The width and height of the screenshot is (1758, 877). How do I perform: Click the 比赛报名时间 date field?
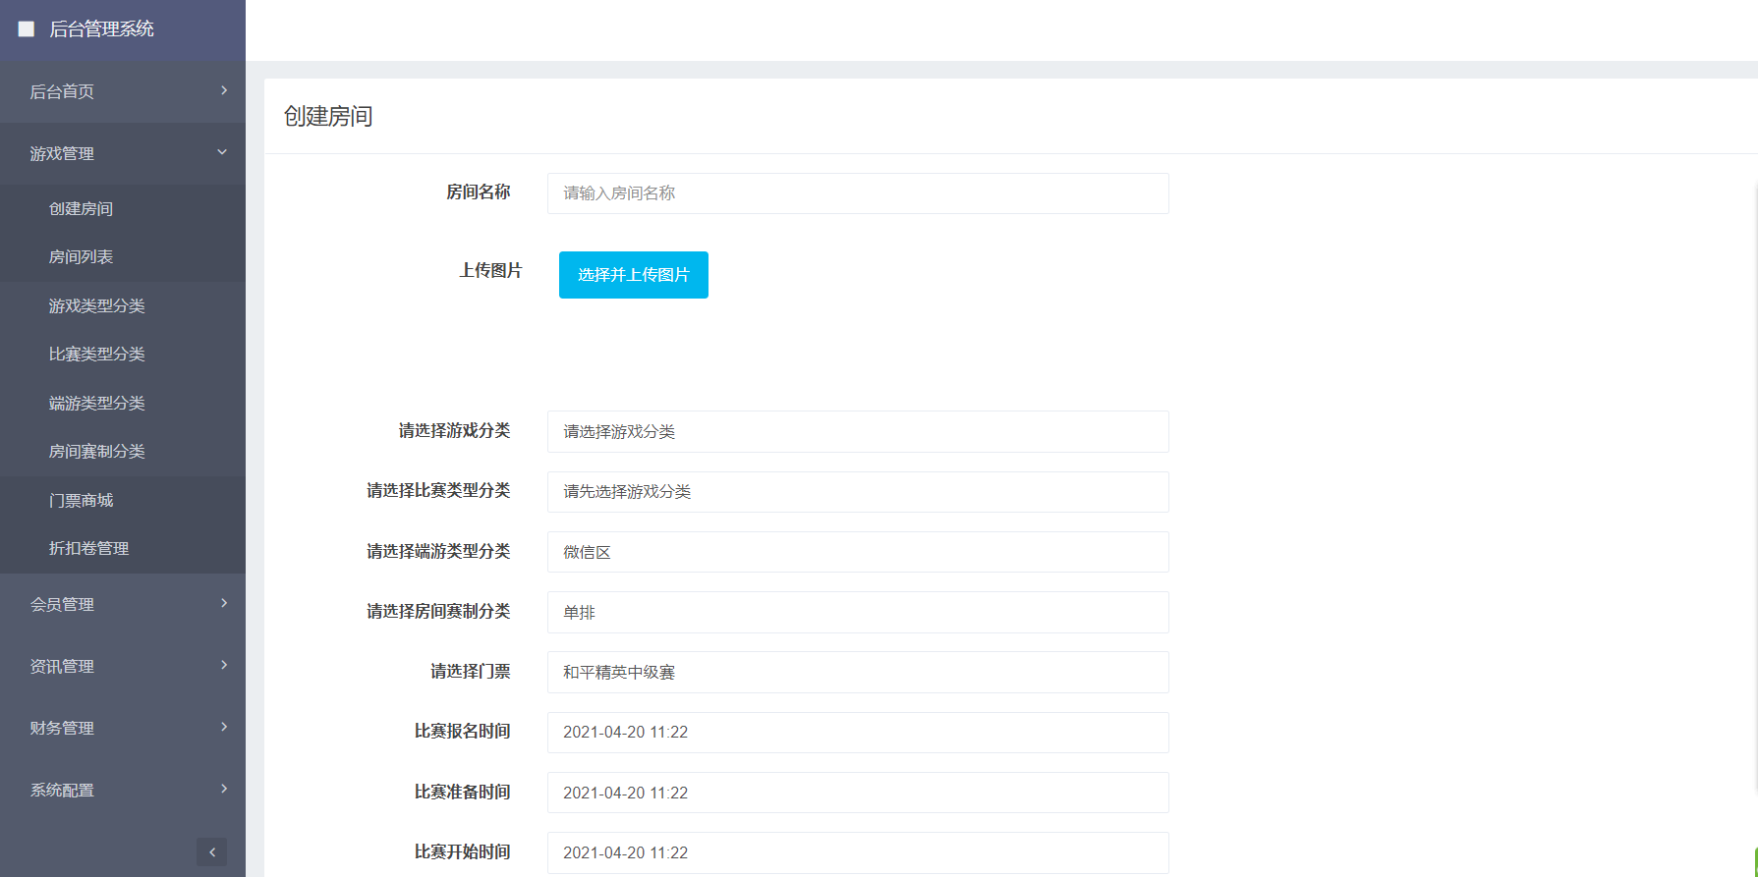tap(857, 733)
